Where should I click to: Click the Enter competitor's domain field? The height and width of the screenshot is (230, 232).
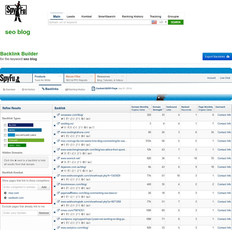click(20, 187)
